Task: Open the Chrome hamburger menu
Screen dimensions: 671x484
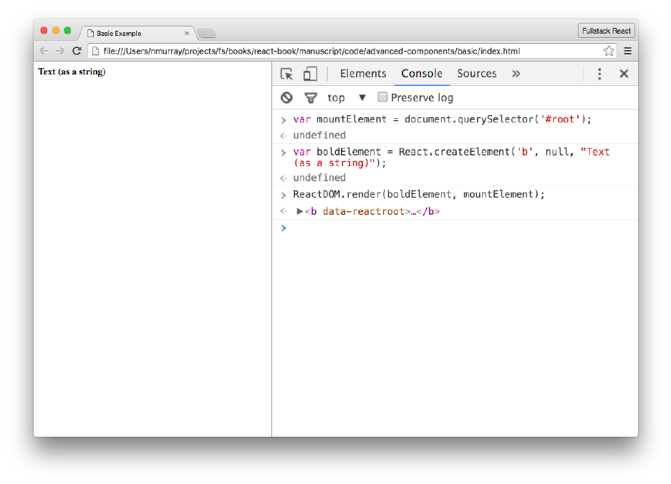Action: click(x=627, y=51)
